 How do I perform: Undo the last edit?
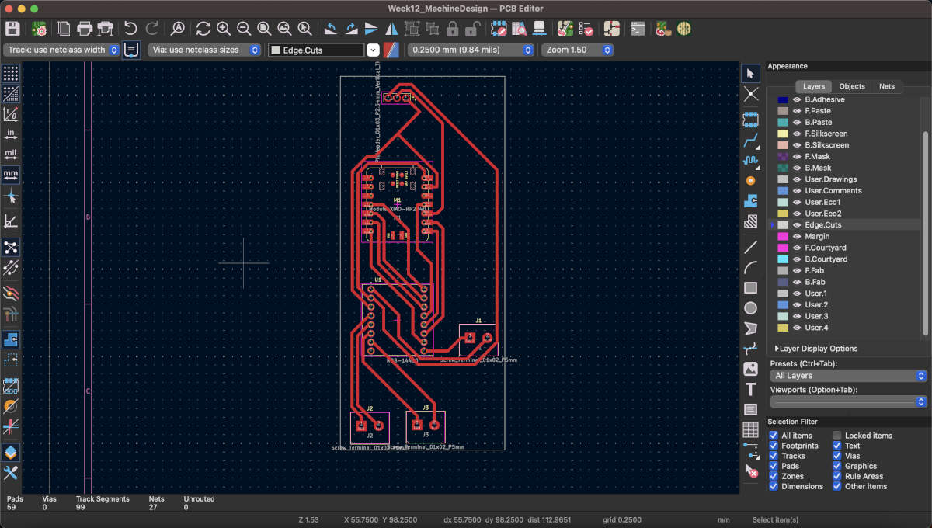point(130,29)
